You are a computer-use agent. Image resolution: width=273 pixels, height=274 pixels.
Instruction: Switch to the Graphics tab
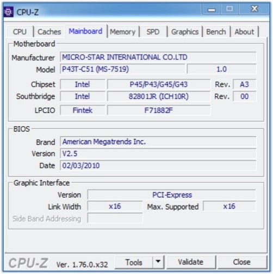(x=185, y=32)
